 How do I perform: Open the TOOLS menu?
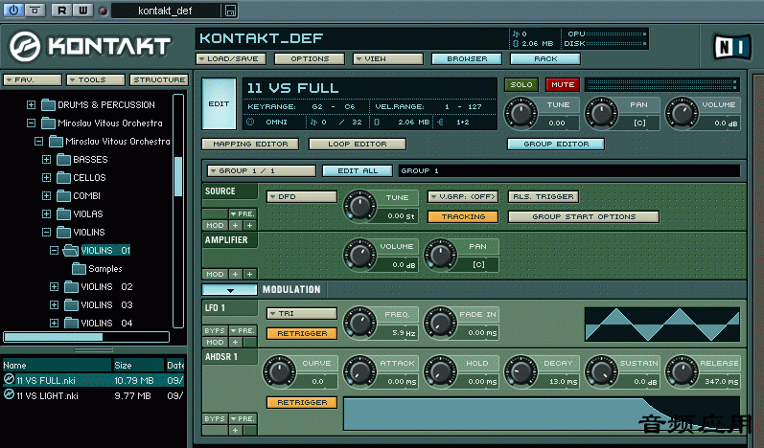(96, 79)
